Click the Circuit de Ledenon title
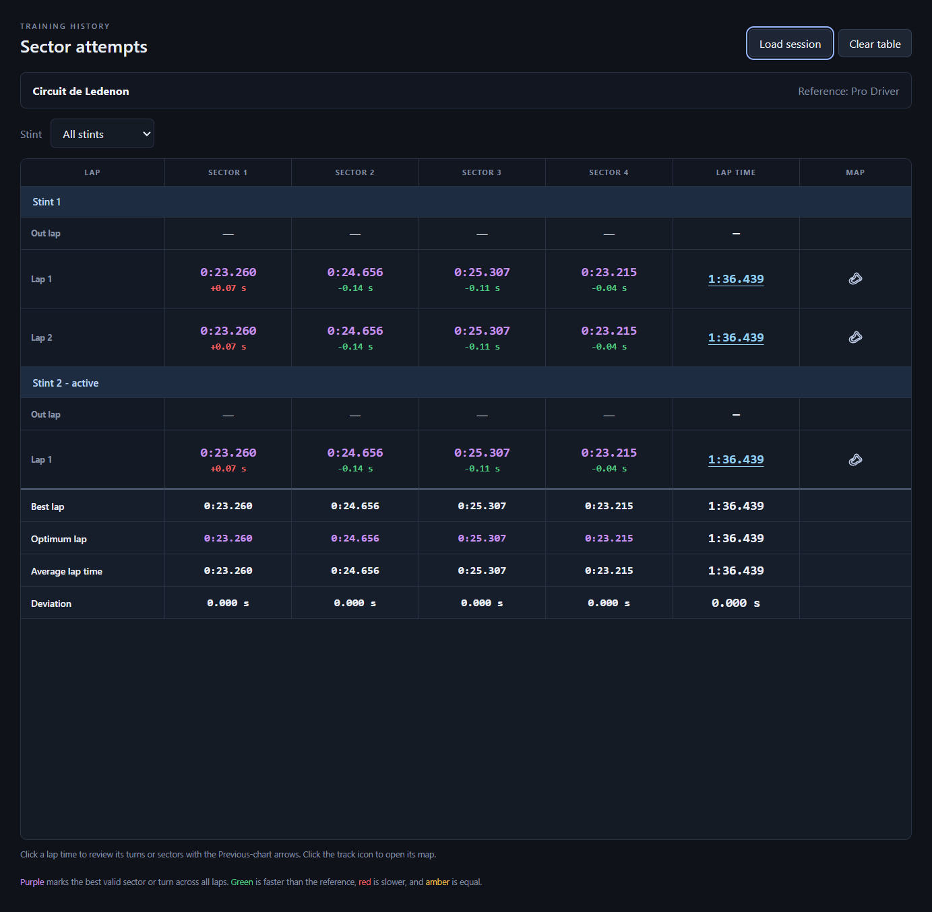 81,91
